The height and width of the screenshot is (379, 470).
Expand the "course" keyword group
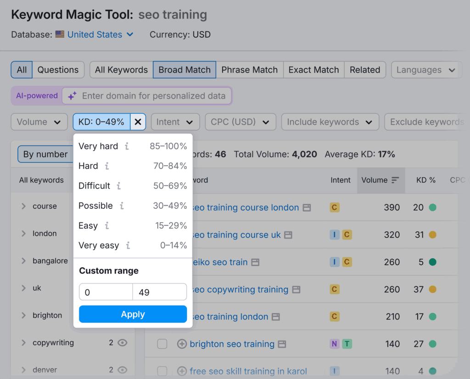click(x=23, y=206)
